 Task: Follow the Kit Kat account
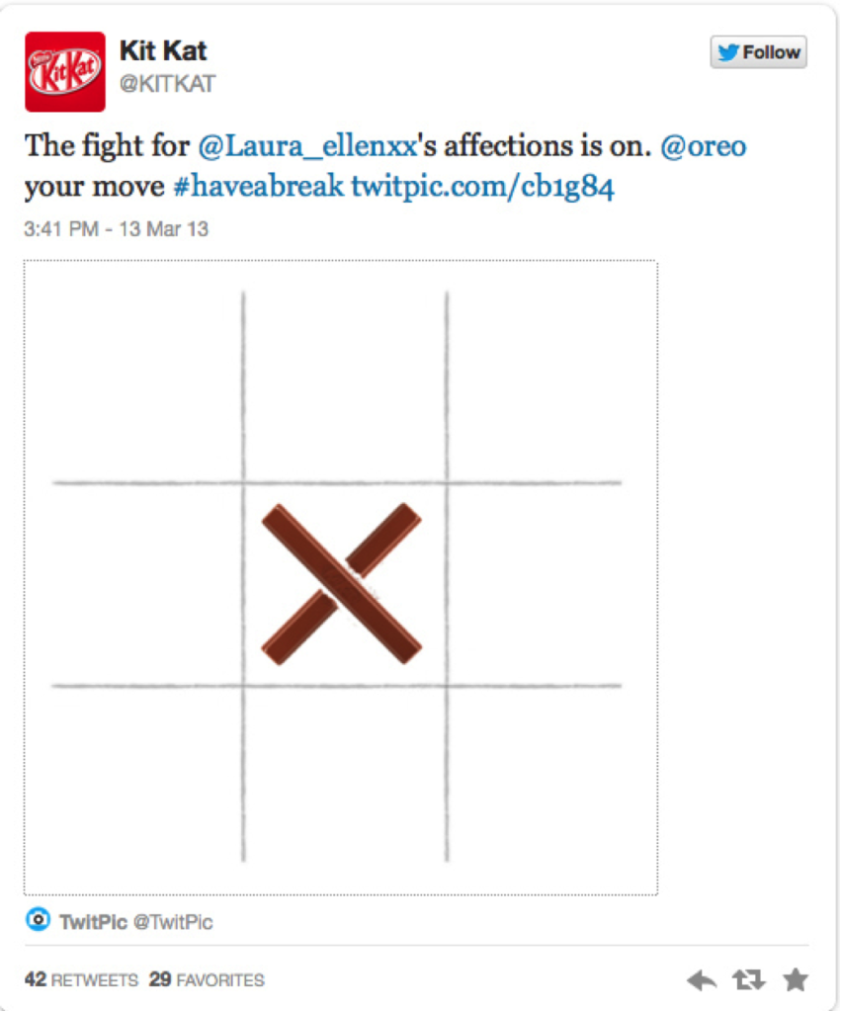click(758, 52)
